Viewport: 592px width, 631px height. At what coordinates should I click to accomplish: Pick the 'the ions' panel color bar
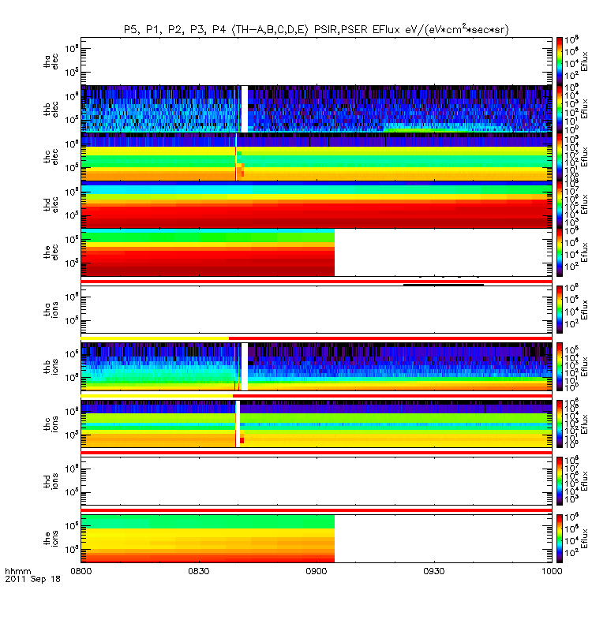click(560, 539)
